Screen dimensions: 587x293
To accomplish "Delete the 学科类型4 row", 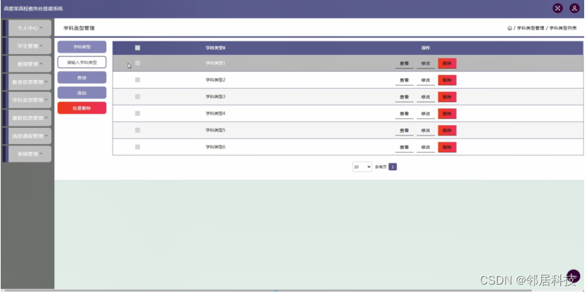I will coord(447,114).
